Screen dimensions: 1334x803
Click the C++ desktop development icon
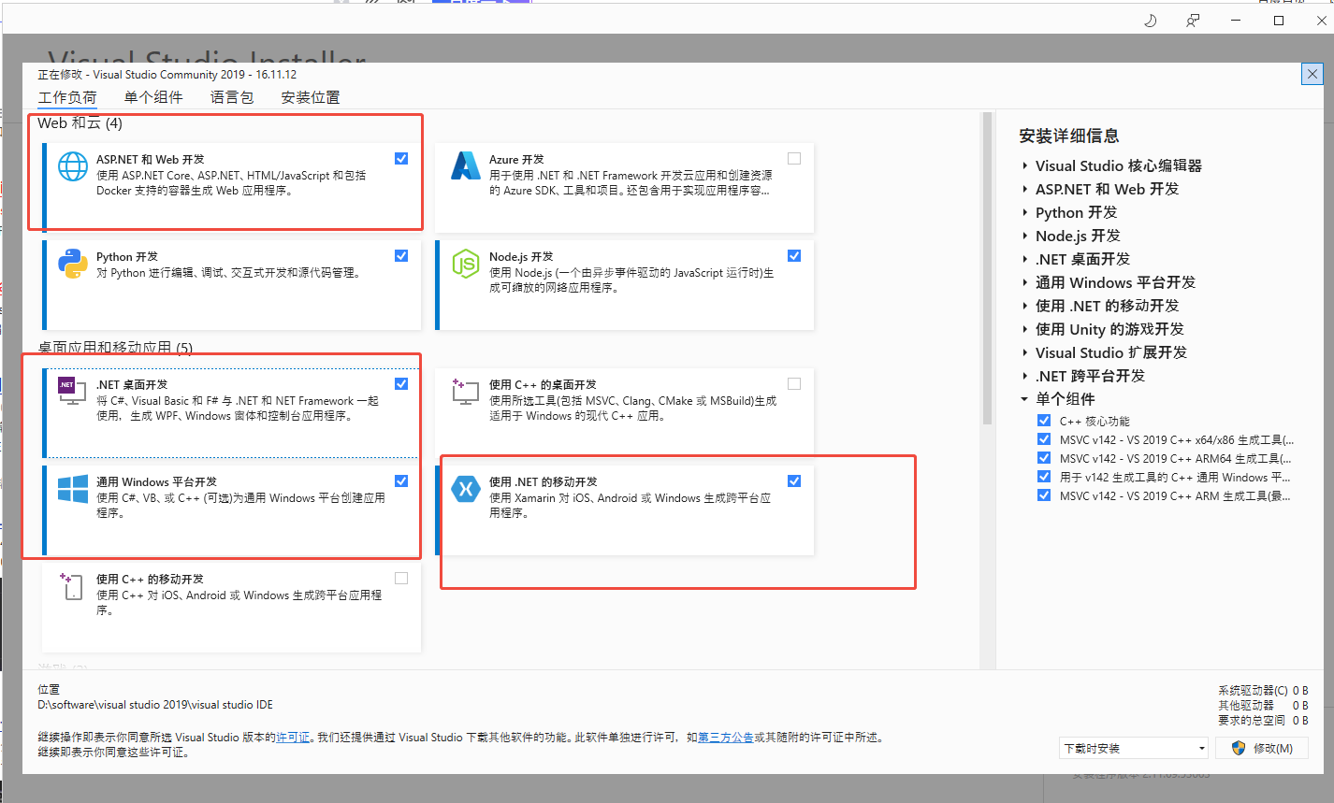(465, 391)
